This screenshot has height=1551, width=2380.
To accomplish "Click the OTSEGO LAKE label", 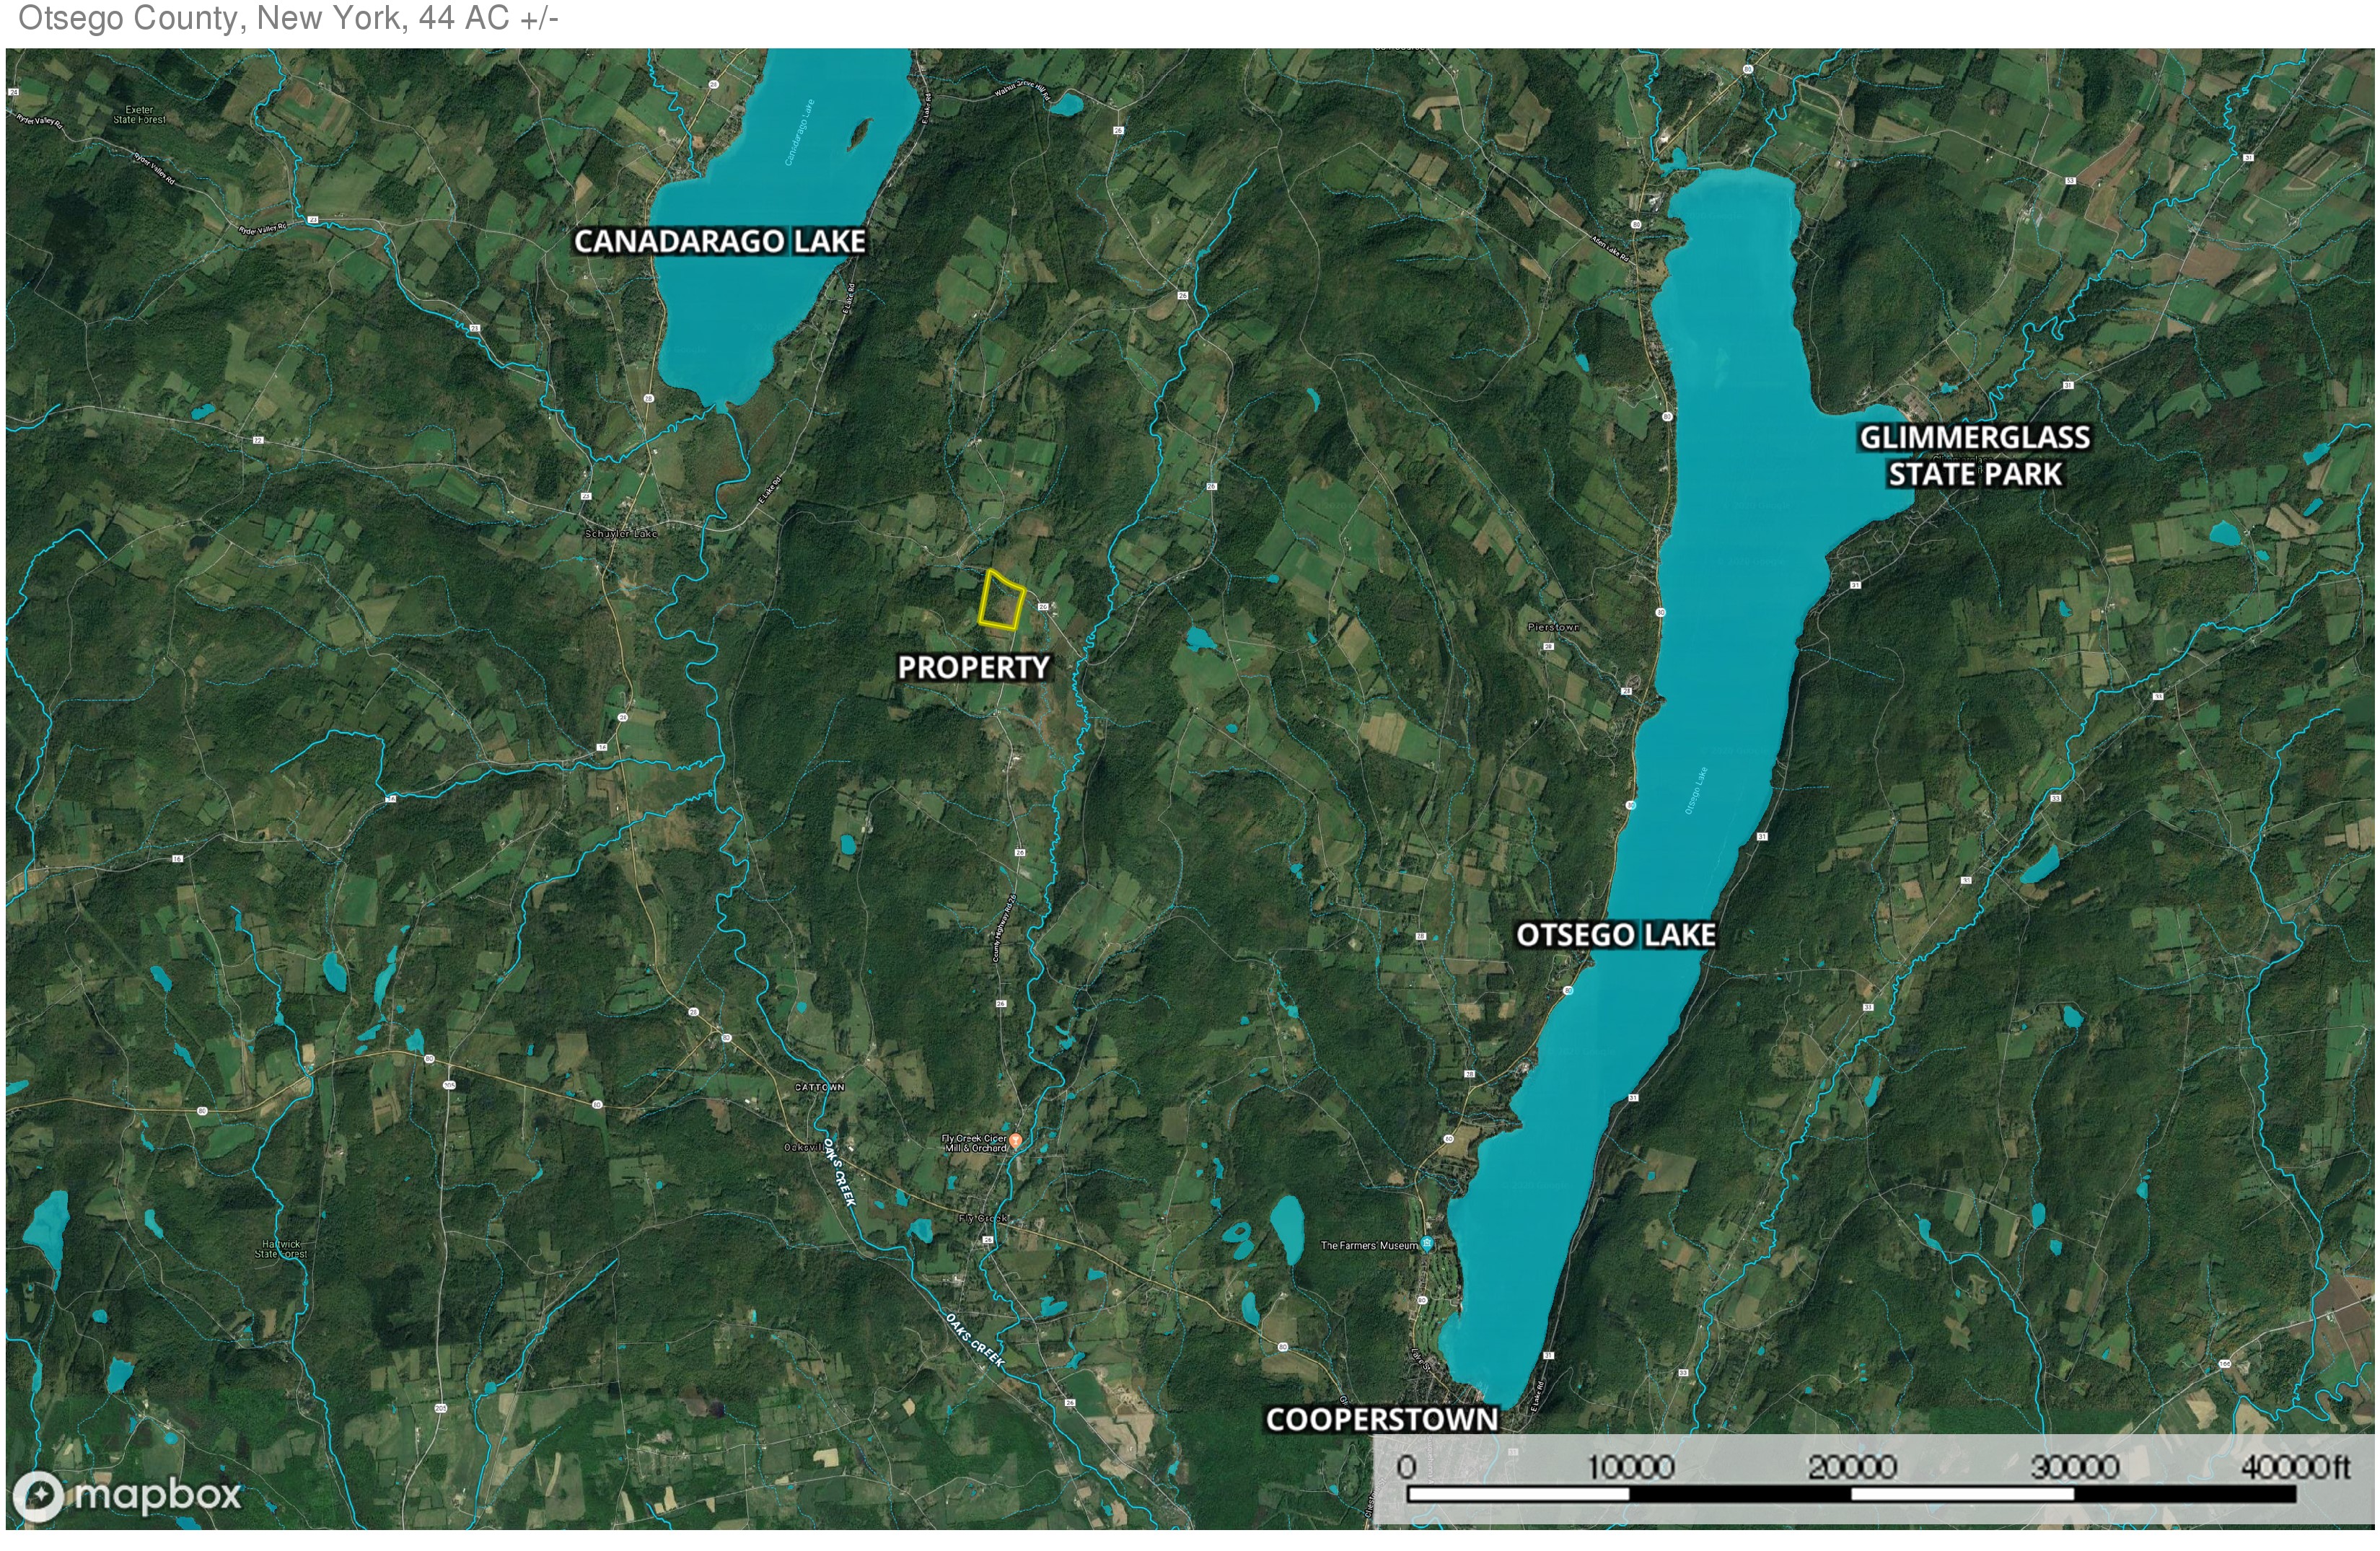I will (1615, 935).
